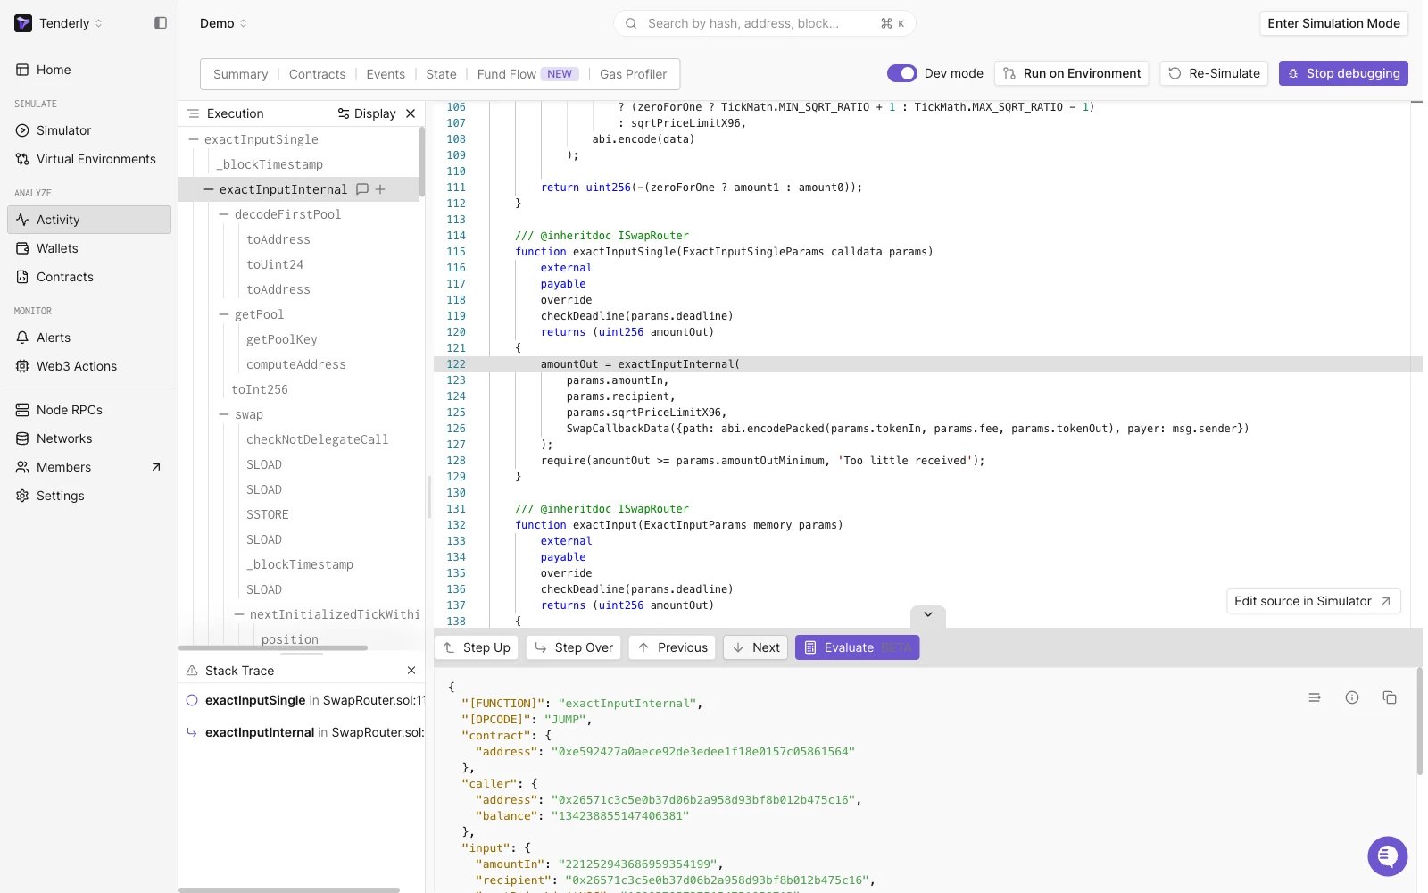
Task: Close the Stack Trace panel
Action: pyautogui.click(x=411, y=671)
